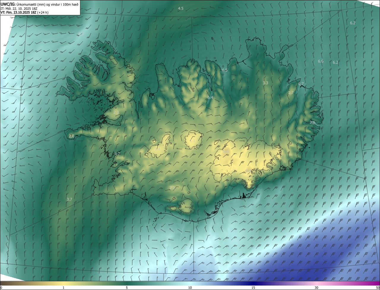
Task: Click the value 2.6 on the map
Action: point(72,136)
